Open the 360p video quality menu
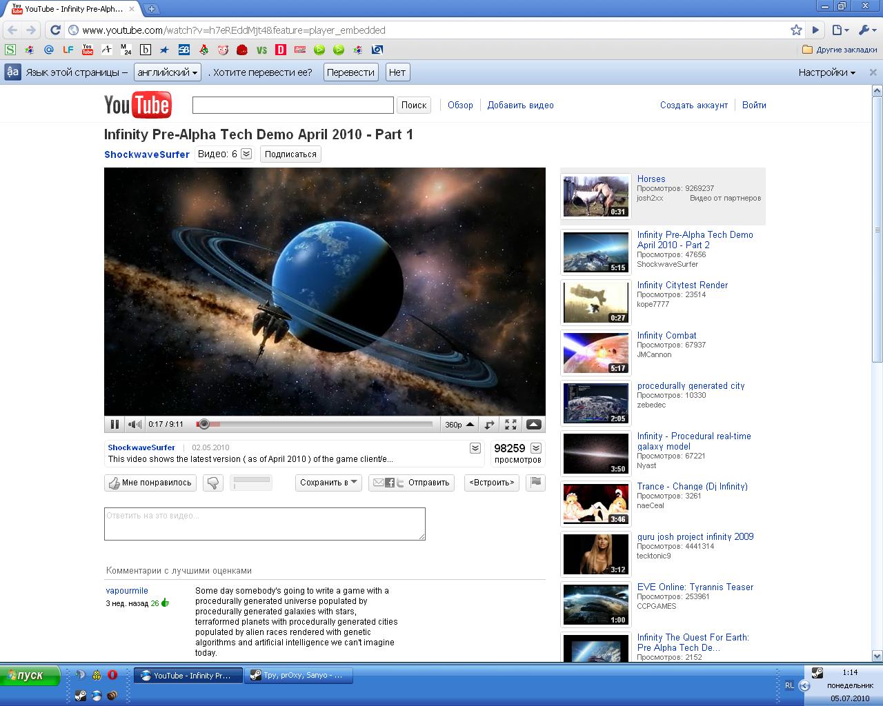 [460, 425]
